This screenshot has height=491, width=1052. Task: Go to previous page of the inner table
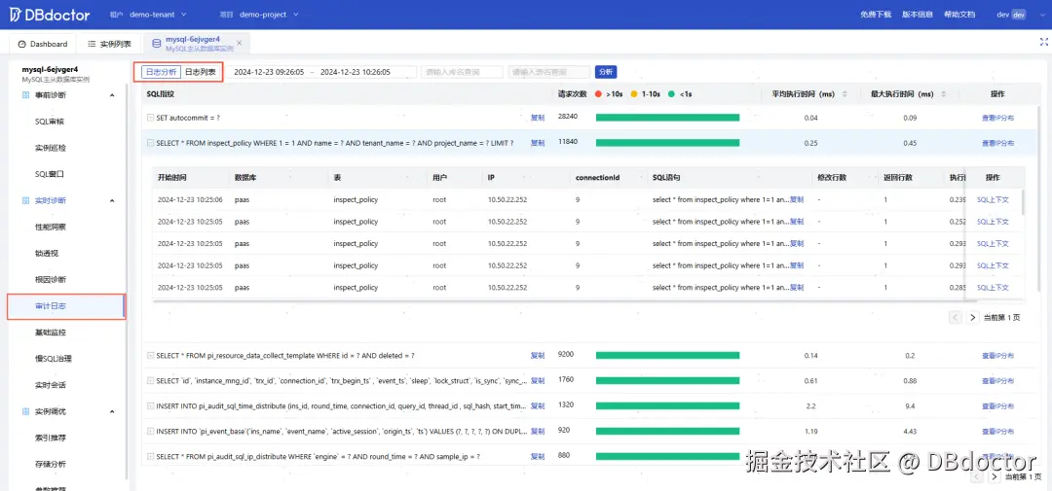[x=956, y=318]
